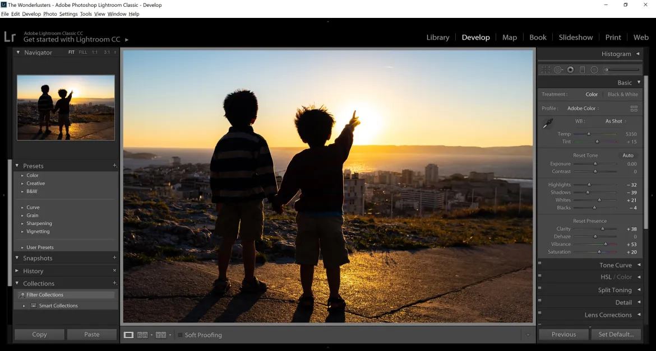Expand the Tone Curve panel
This screenshot has width=656, height=351.
[615, 265]
